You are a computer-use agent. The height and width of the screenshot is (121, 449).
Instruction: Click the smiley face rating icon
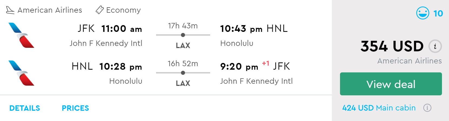coord(422,13)
